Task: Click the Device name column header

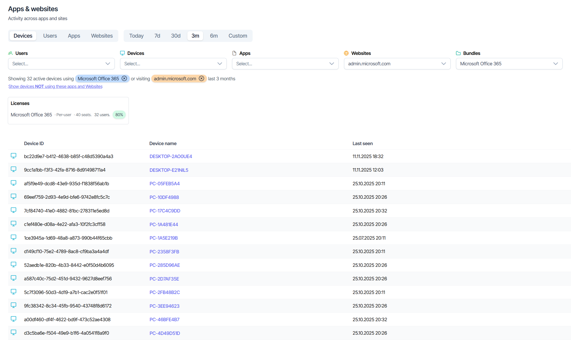Action: 163,143
